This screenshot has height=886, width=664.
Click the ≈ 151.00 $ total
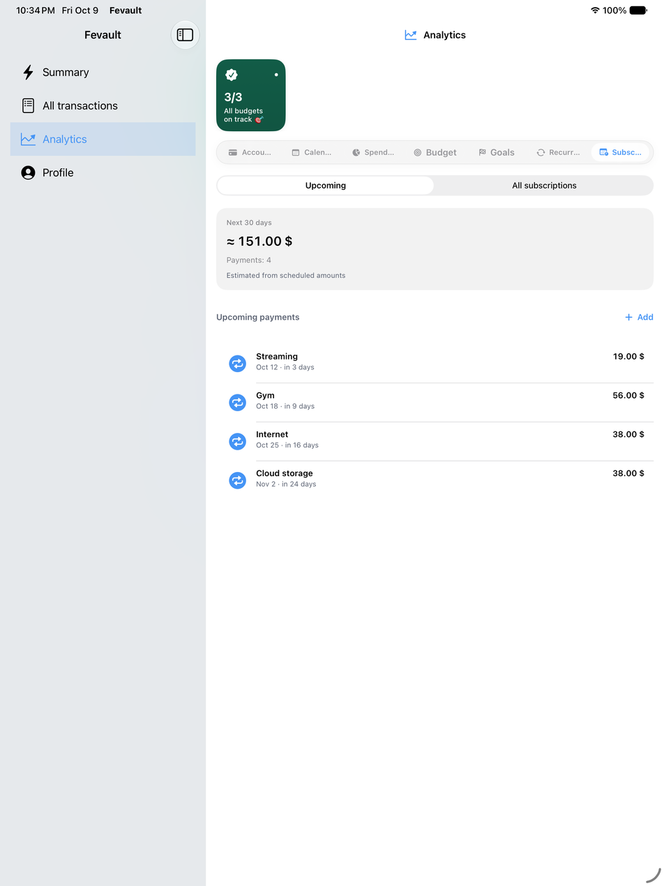tap(259, 242)
